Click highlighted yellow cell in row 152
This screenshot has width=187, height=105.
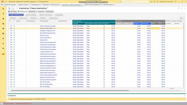tap(155, 28)
